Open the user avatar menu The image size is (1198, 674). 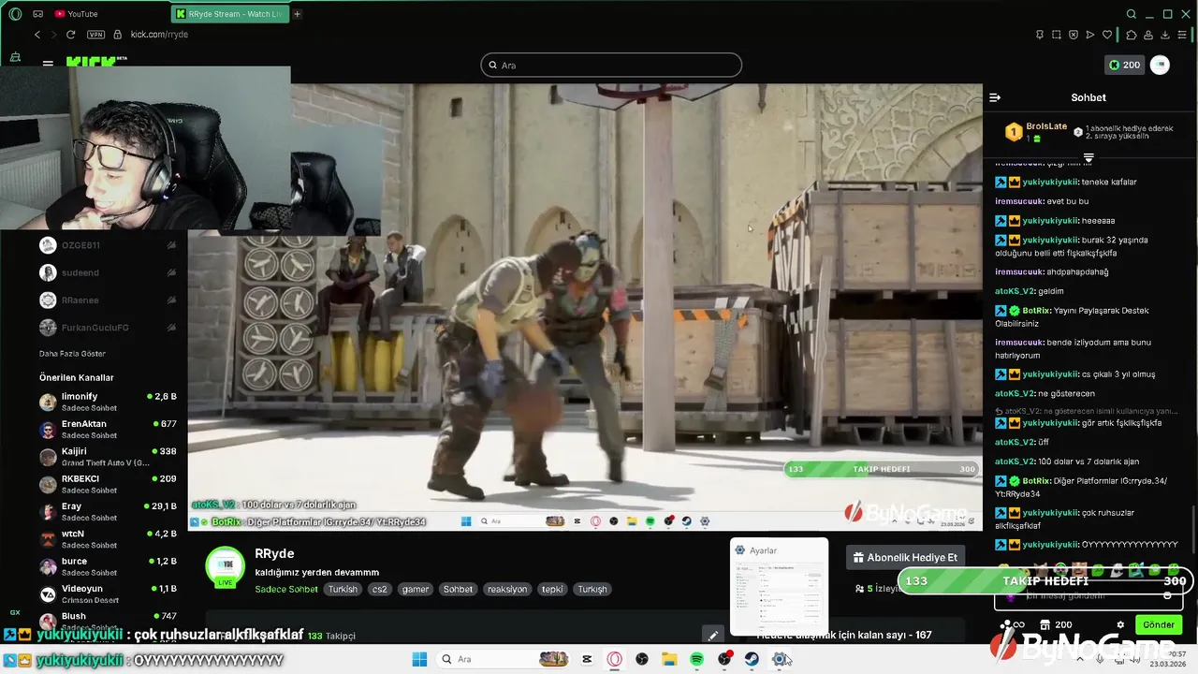point(1160,65)
